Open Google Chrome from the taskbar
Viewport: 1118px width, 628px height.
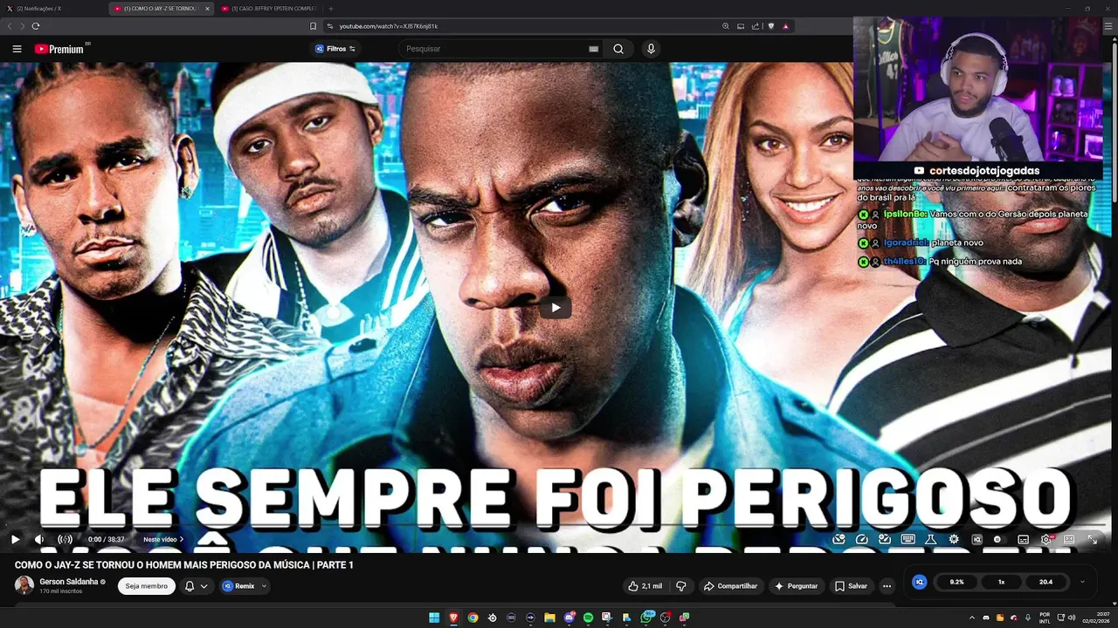(x=473, y=618)
